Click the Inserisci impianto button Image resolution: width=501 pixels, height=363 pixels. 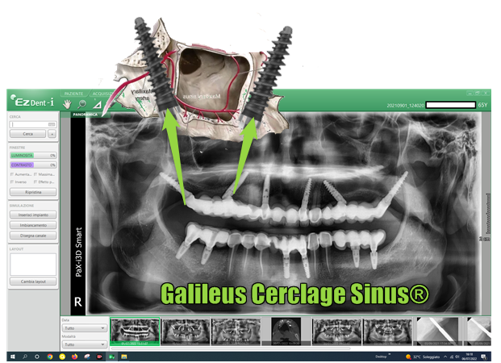click(x=33, y=215)
